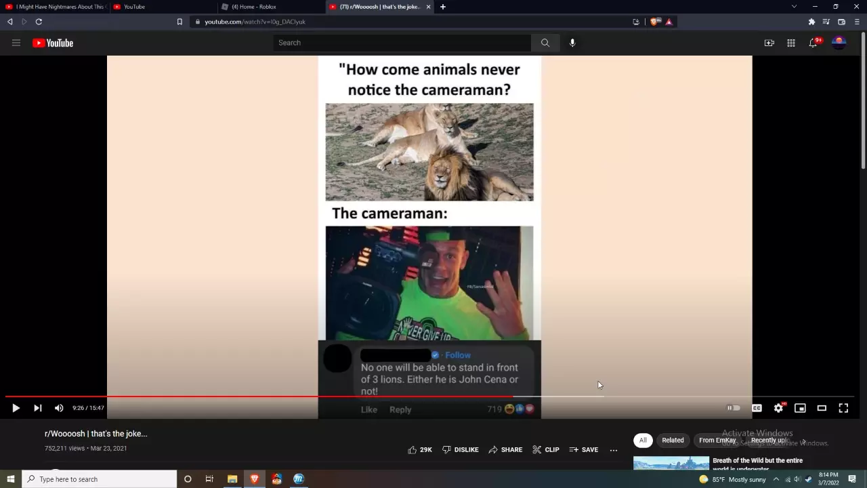Reload the page
Image resolution: width=867 pixels, height=488 pixels.
coord(39,22)
